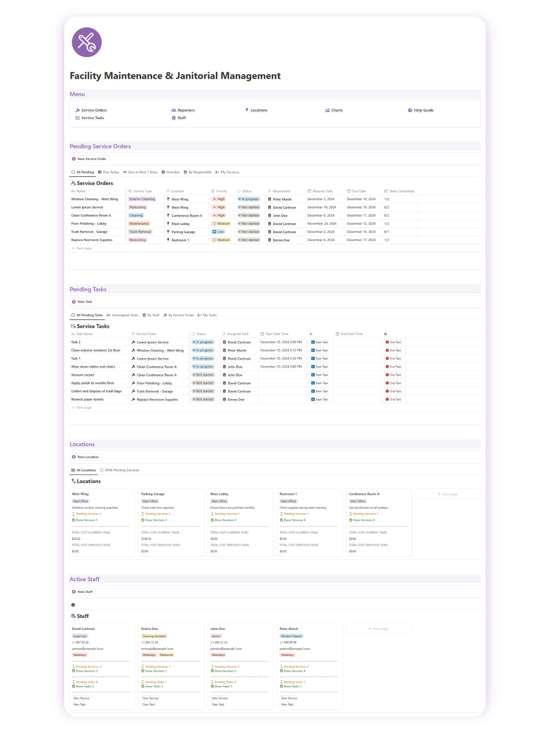Click the Service Tasks database icon
Viewport: 550px width, 733px height.
73,326
